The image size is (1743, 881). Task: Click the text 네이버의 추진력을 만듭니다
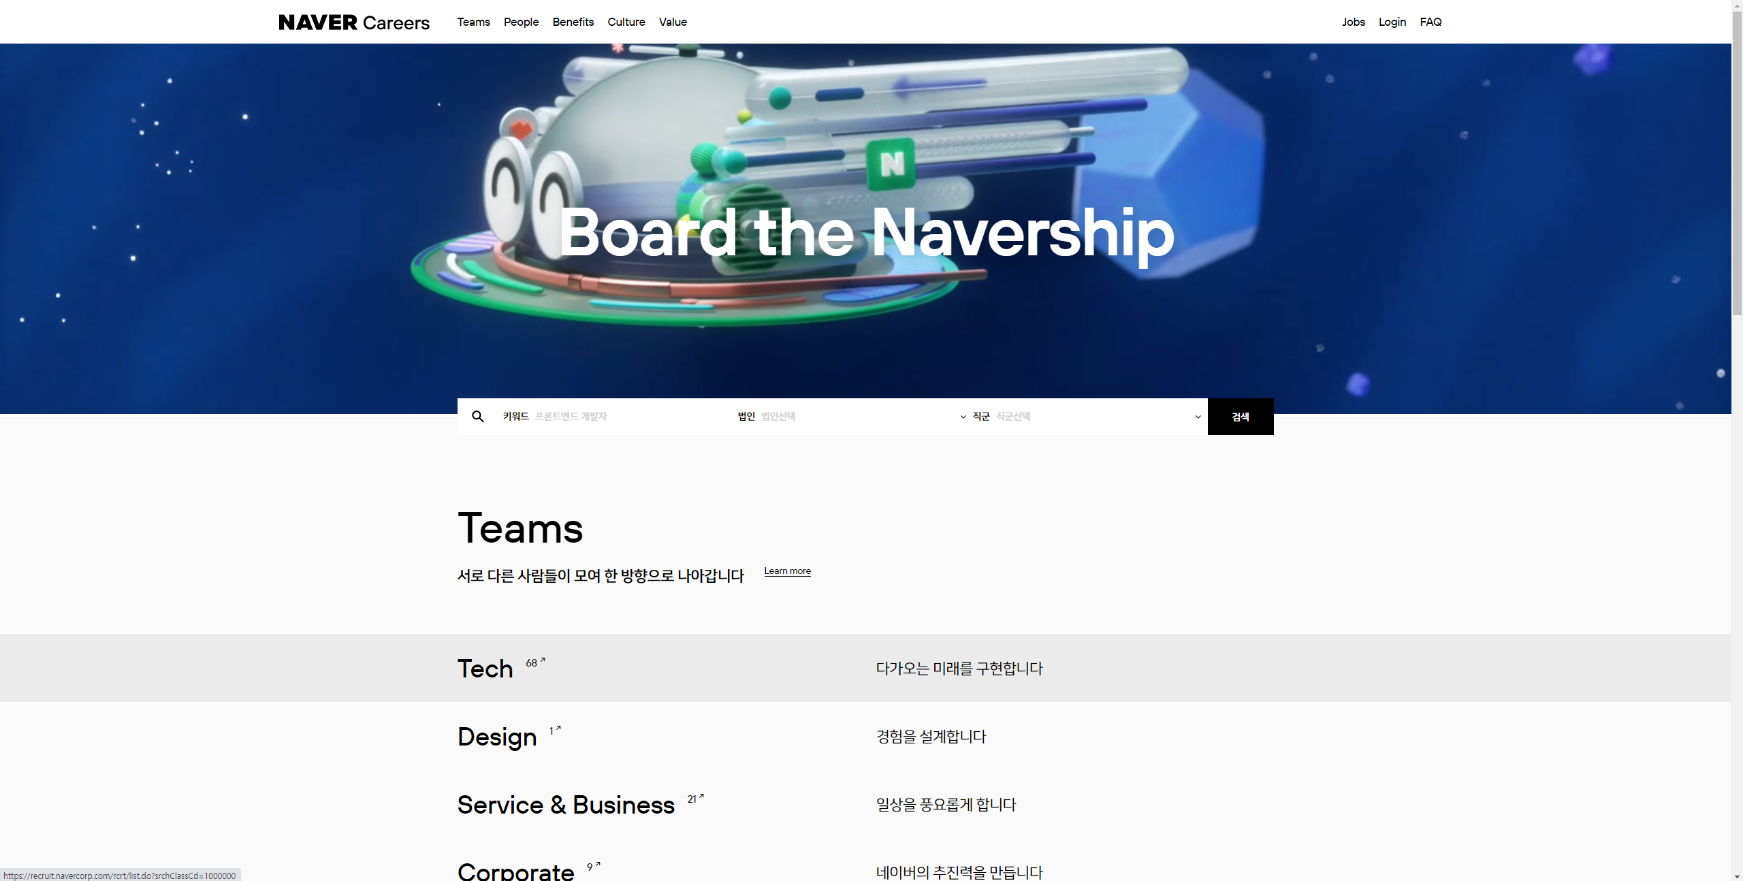click(959, 872)
